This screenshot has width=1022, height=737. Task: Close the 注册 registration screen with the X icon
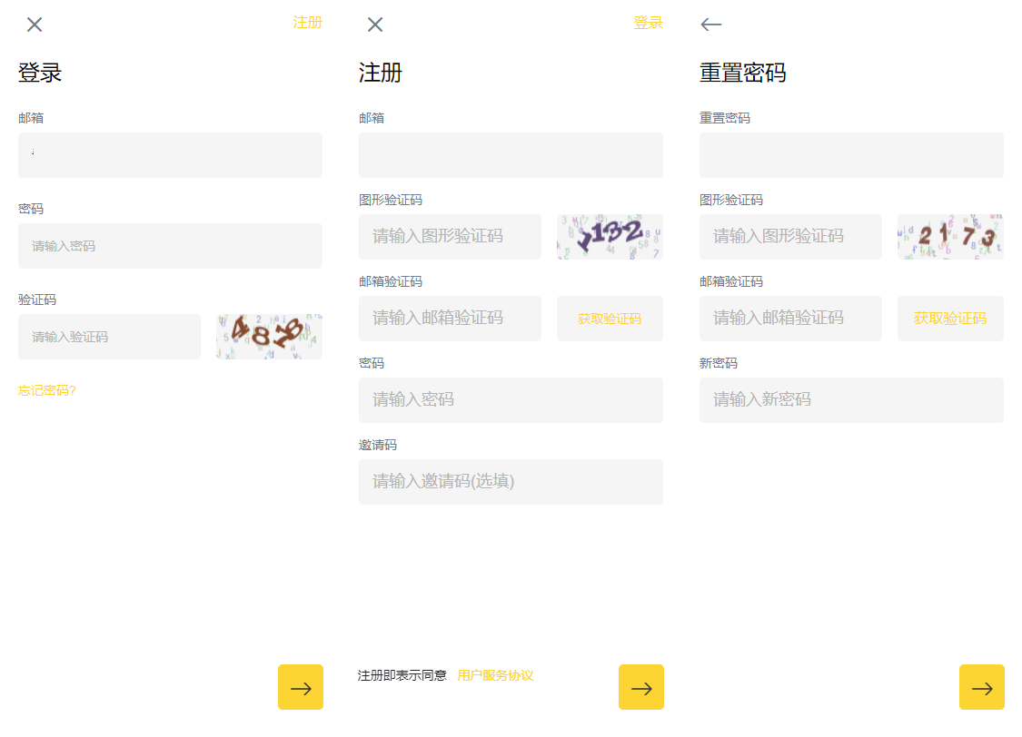[x=375, y=25]
